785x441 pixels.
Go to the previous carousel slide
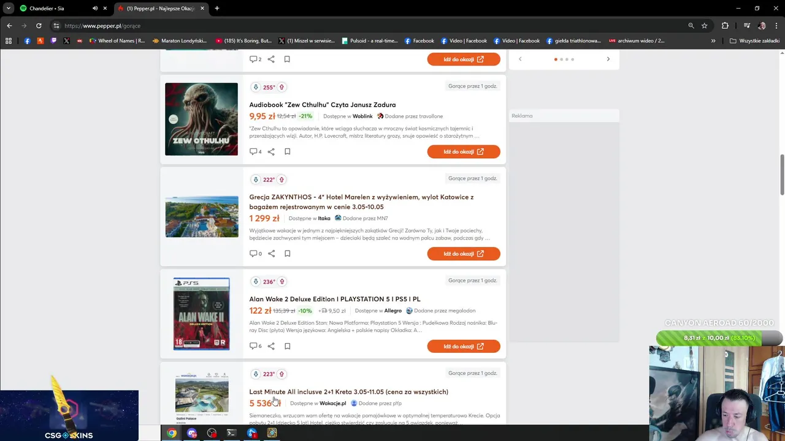tap(520, 59)
